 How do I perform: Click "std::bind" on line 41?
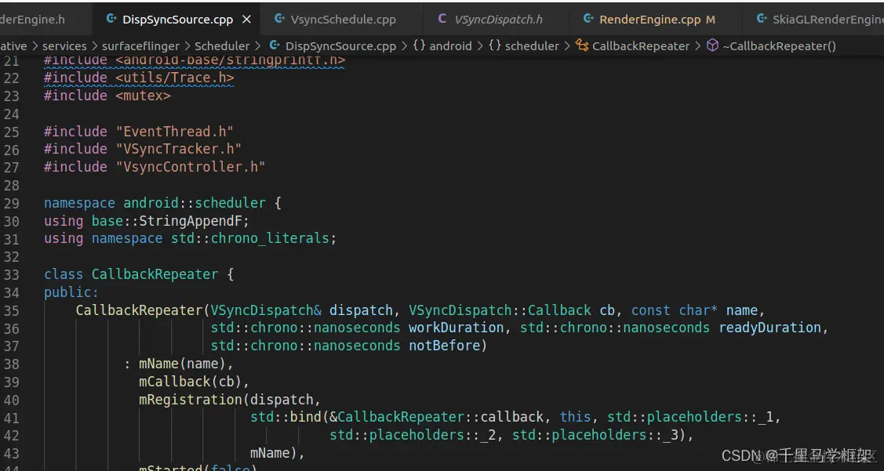pyautogui.click(x=286, y=418)
